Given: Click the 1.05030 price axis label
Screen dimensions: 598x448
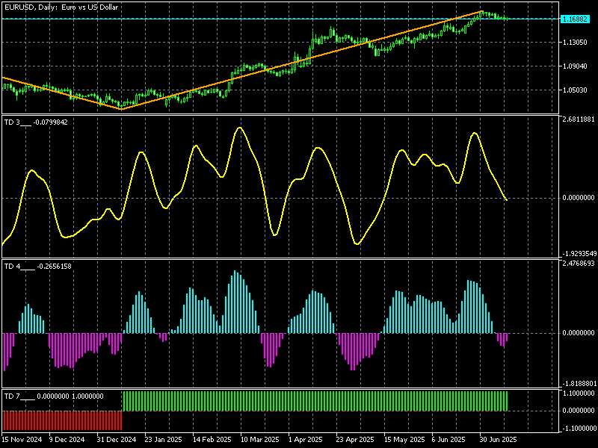Looking at the screenshot, I should click(575, 90).
